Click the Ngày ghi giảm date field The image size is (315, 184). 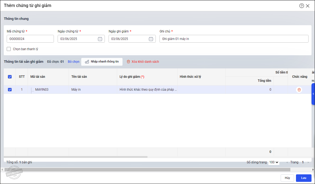[132, 39]
